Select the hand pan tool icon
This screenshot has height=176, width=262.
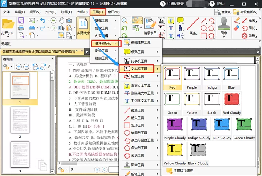pyautogui.click(x=61, y=20)
